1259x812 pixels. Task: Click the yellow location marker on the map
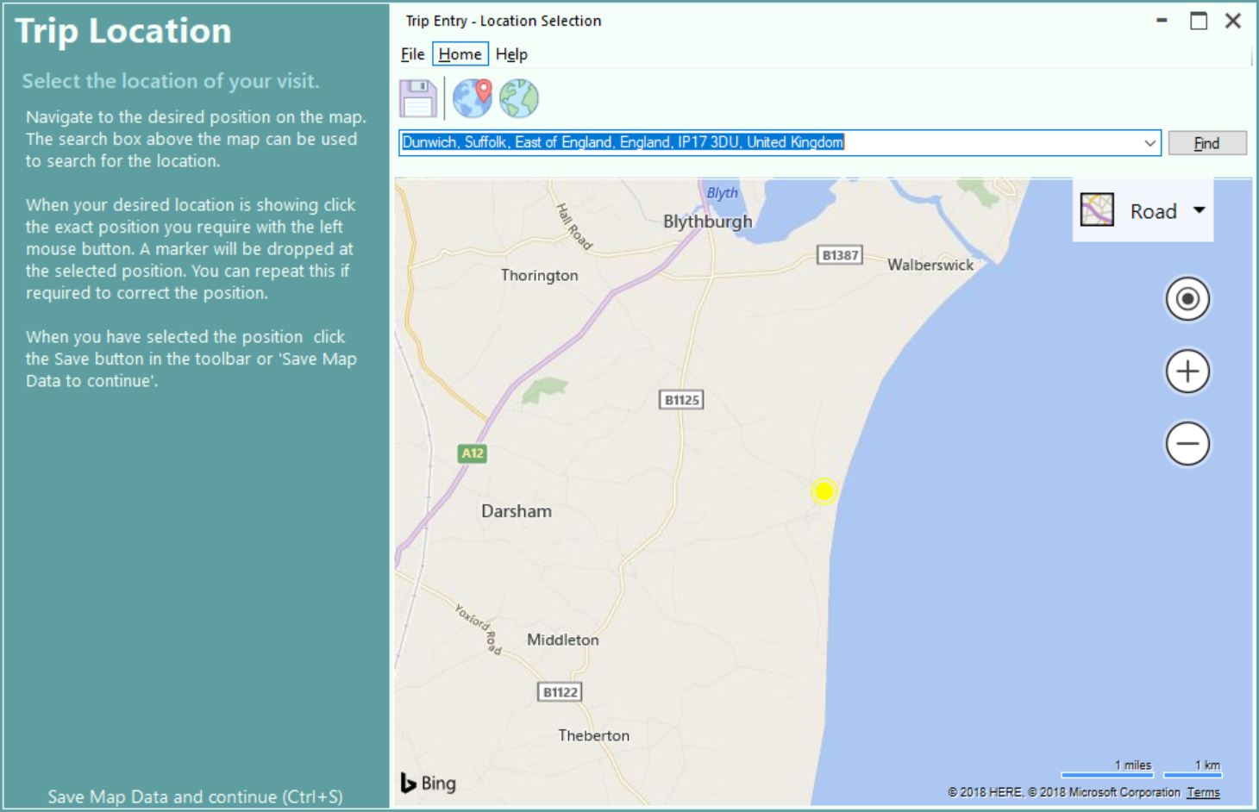pyautogui.click(x=824, y=491)
